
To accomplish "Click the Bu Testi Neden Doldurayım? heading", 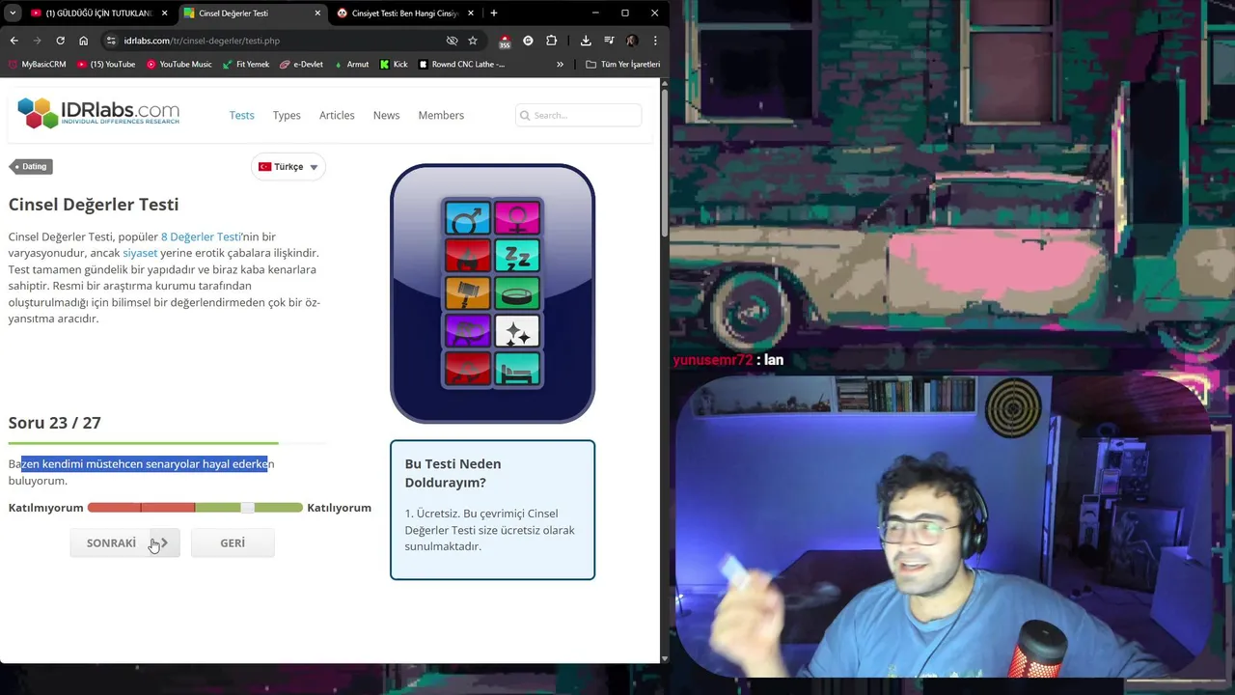I will [x=453, y=473].
